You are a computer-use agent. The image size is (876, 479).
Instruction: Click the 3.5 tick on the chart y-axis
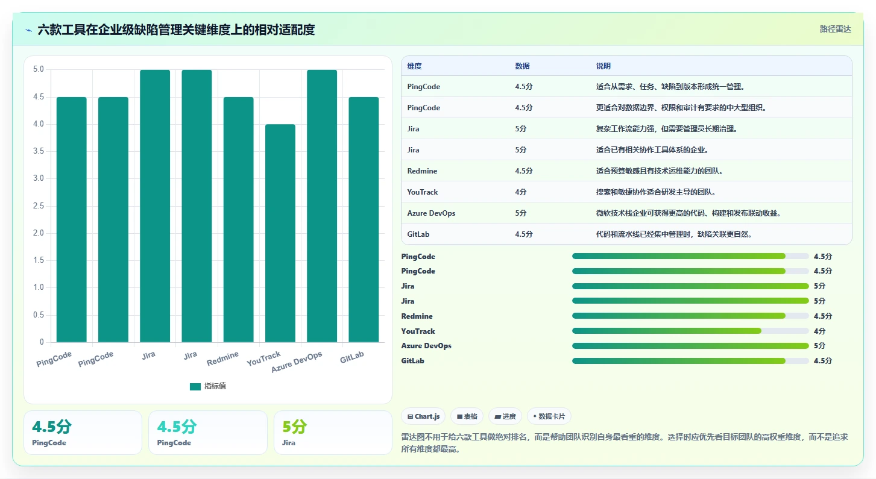tap(38, 151)
